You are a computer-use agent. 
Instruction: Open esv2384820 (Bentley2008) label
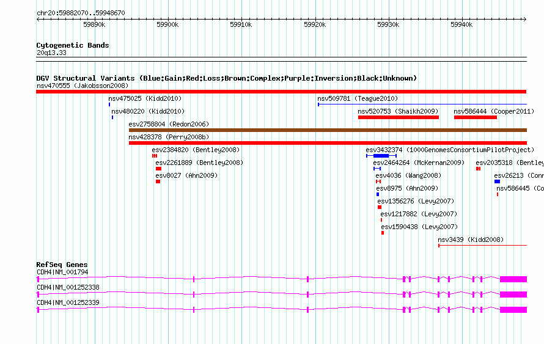[196, 150]
